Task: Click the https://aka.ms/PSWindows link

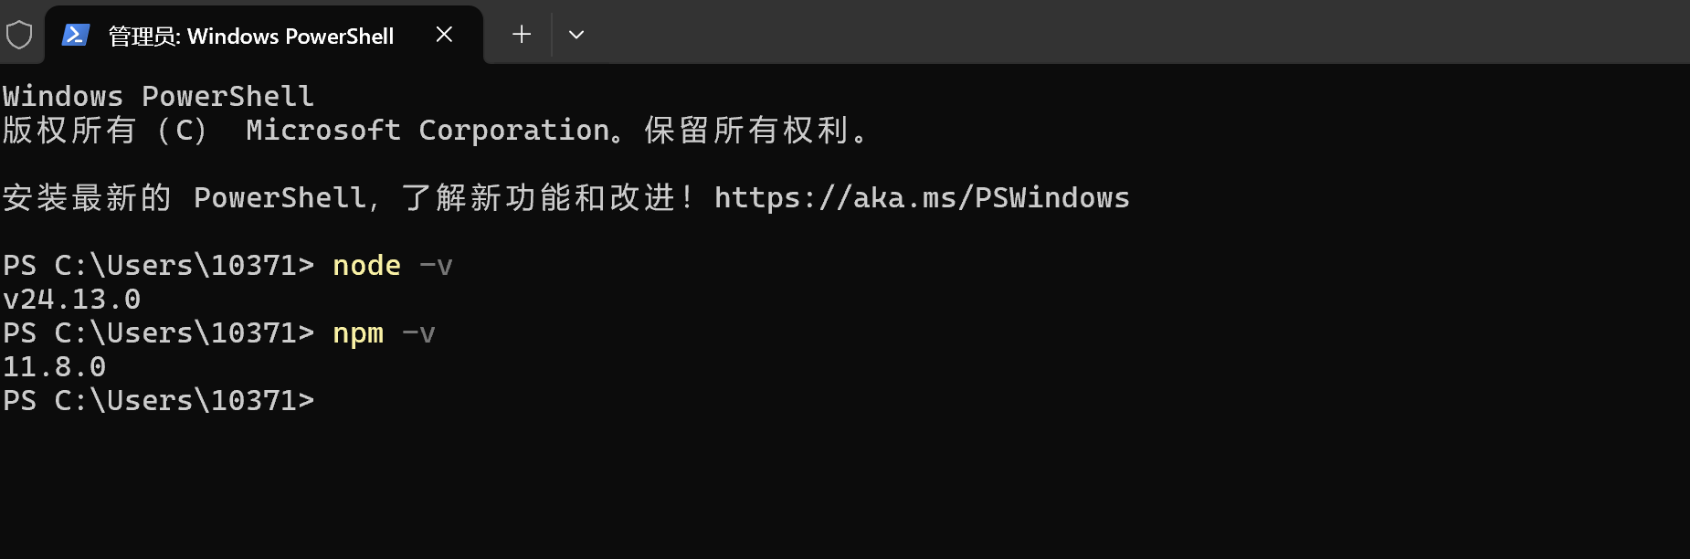Action: [x=921, y=196]
